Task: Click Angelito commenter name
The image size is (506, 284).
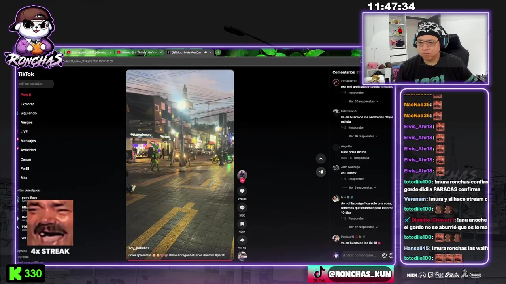Action: (x=346, y=146)
